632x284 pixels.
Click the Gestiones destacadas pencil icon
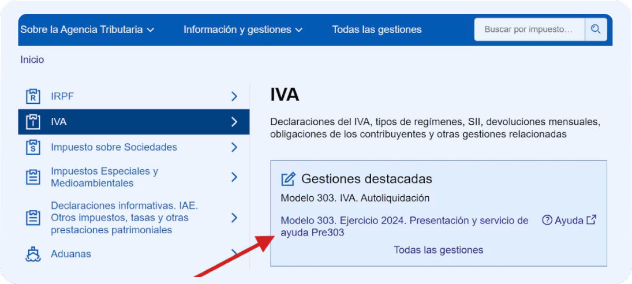[288, 179]
